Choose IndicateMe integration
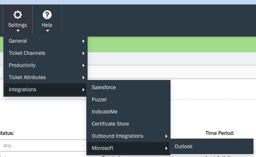The width and height of the screenshot is (256, 157). coord(128,112)
